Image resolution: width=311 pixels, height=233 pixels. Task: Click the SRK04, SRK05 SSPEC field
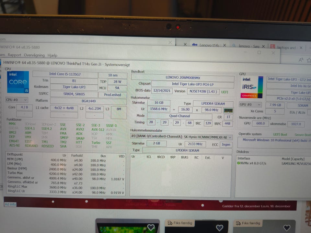[74, 94]
